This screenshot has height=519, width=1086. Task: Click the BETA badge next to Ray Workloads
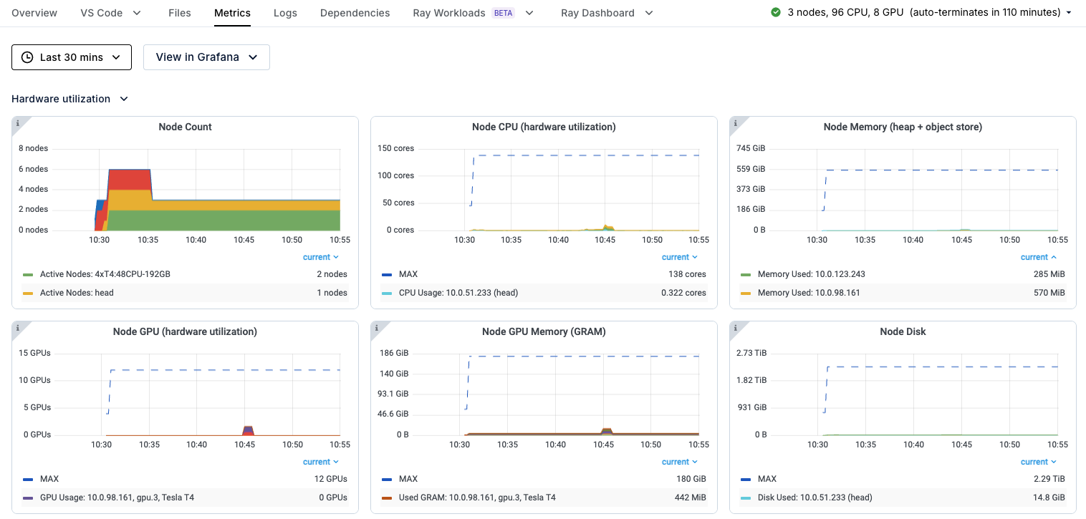[504, 13]
